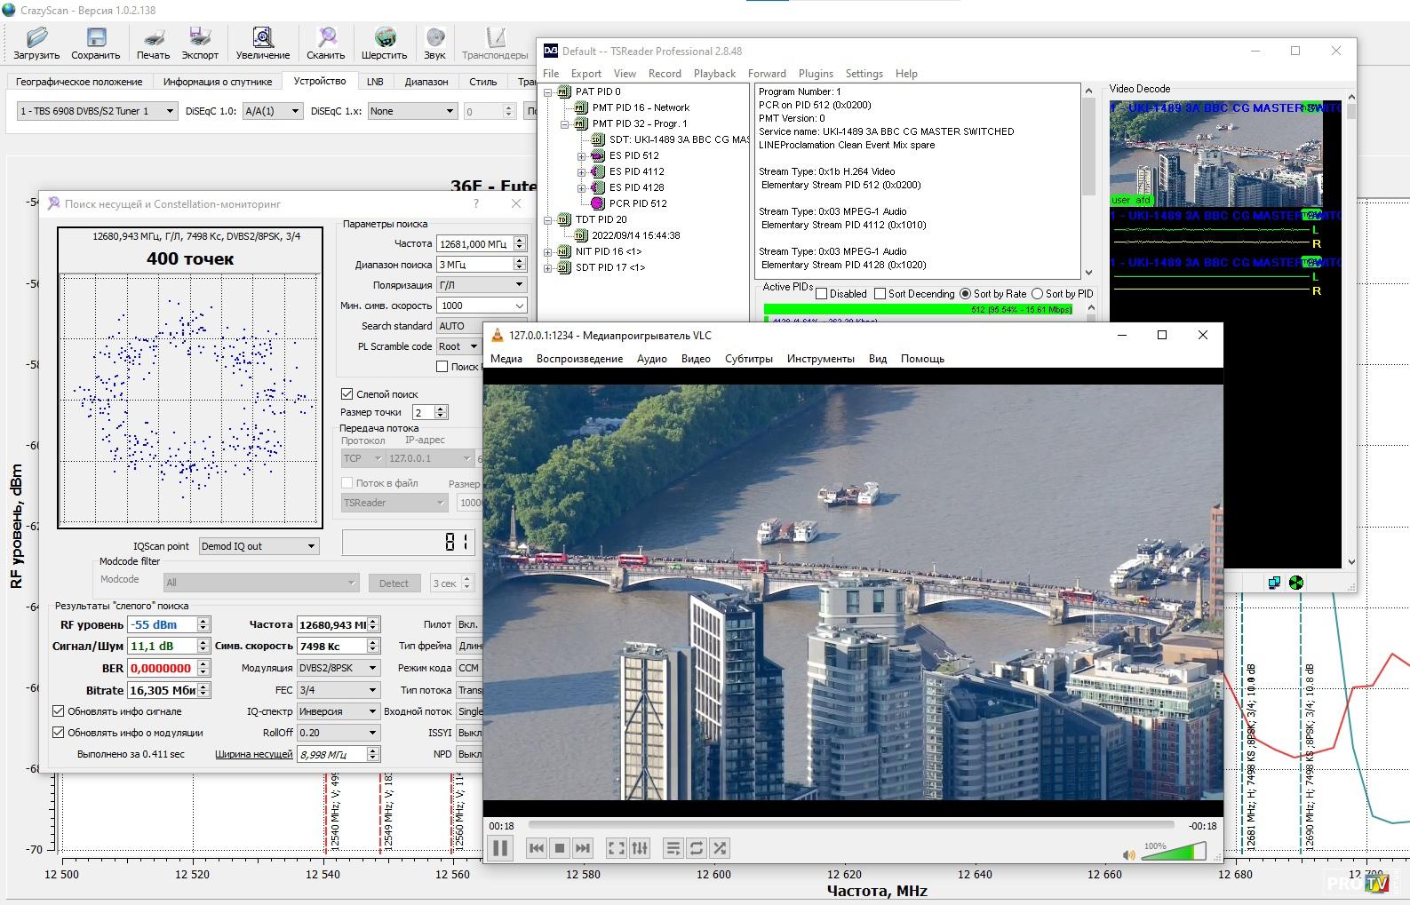Image resolution: width=1410 pixels, height=905 pixels.
Task: Click the Detect button
Action: (x=394, y=583)
